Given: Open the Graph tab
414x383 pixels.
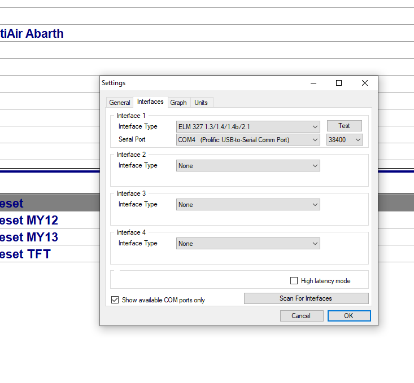Looking at the screenshot, I should point(178,103).
